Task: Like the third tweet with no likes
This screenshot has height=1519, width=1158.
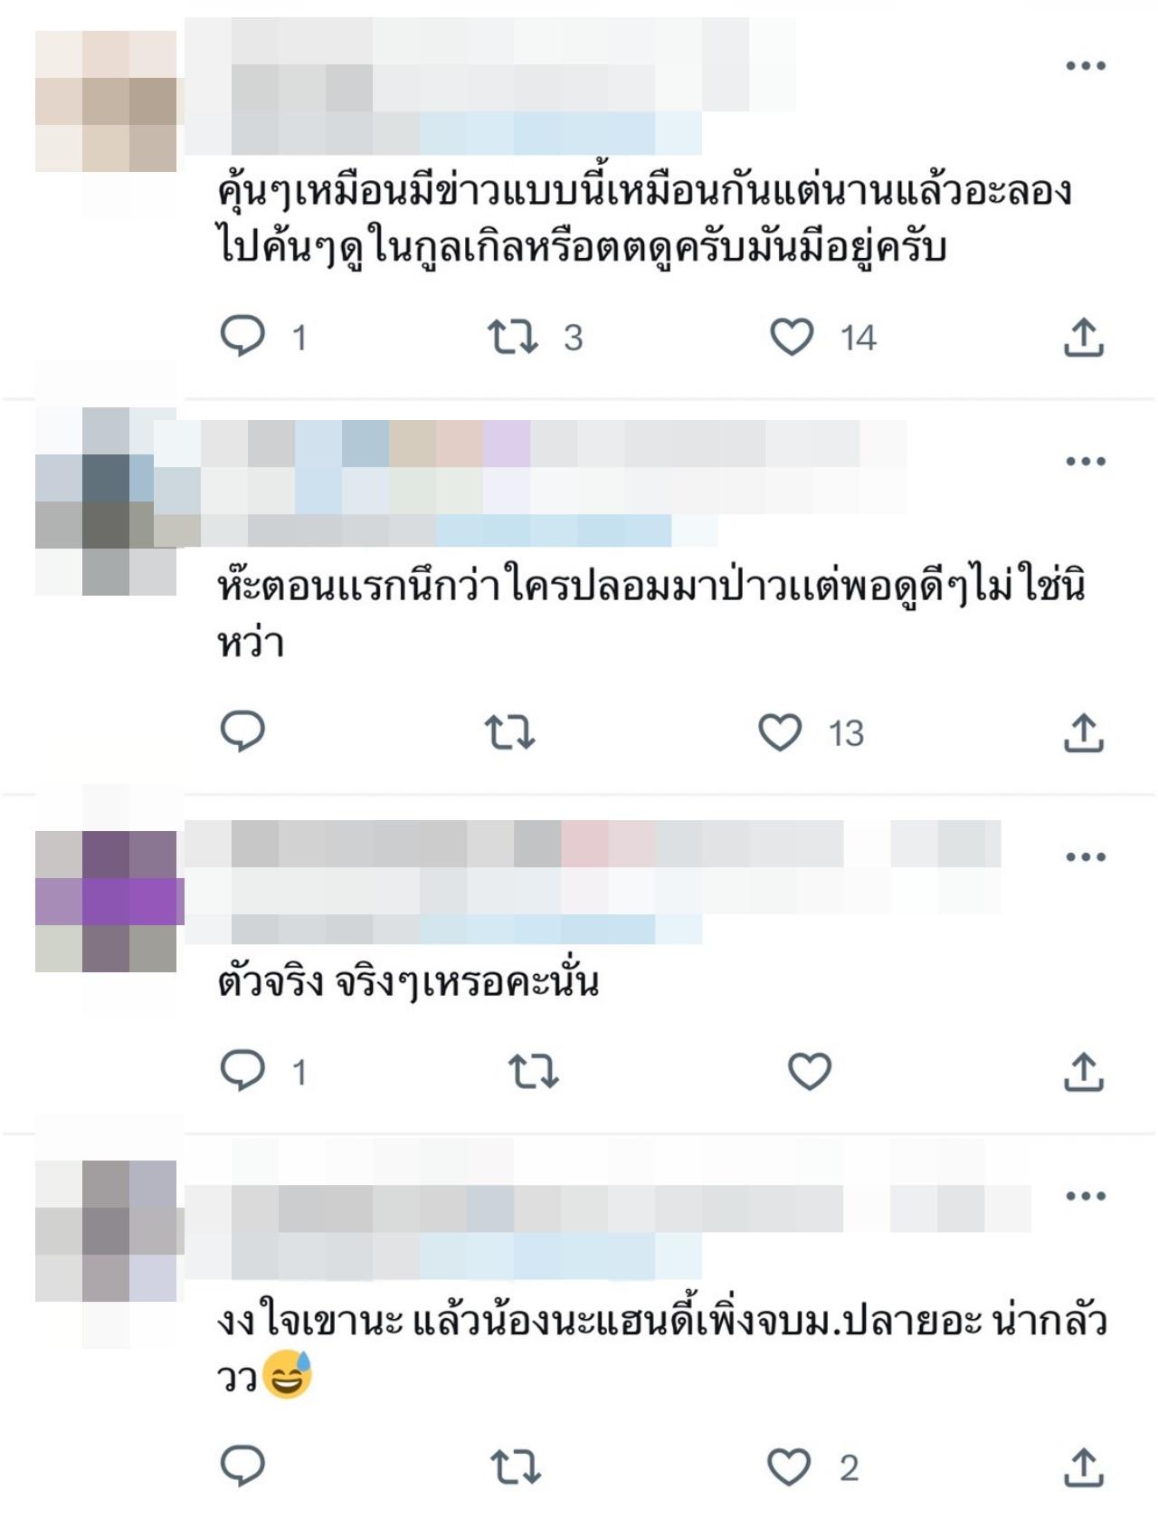Action: (810, 1072)
